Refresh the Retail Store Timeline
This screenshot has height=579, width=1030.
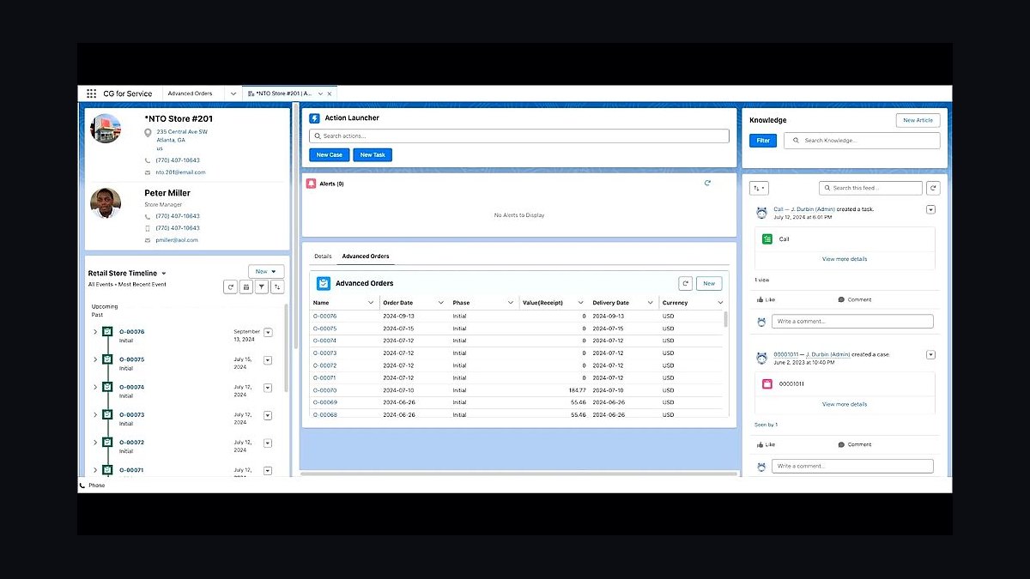coord(230,287)
